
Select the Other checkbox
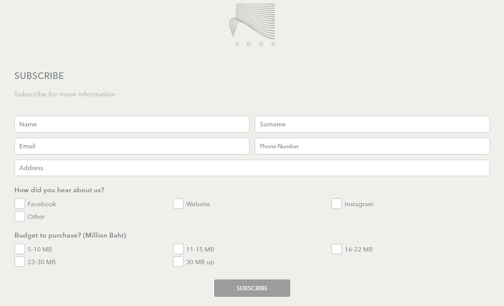(20, 216)
